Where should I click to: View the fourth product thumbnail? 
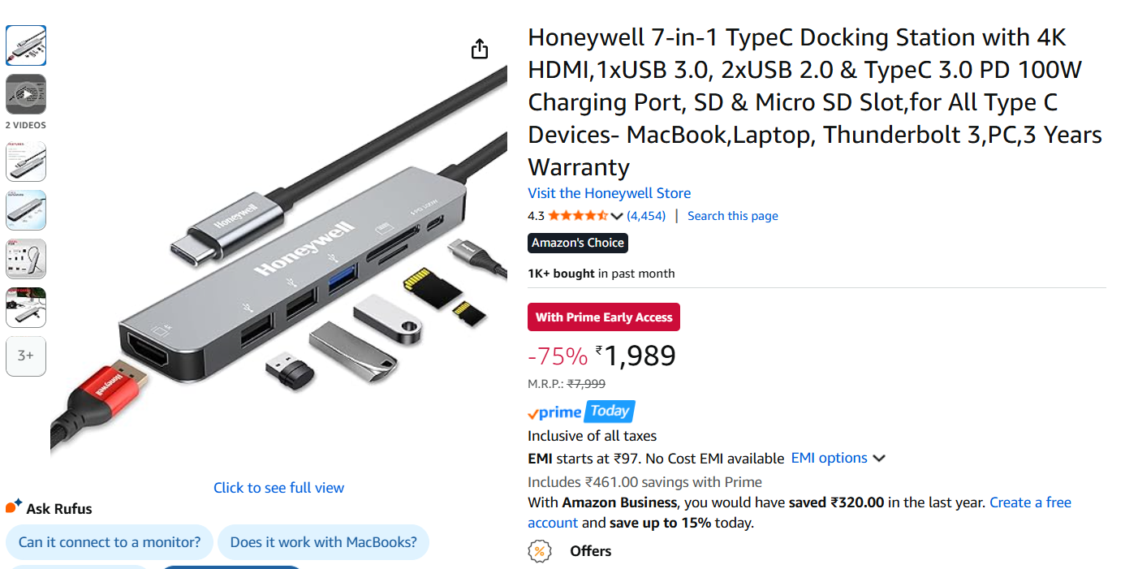point(26,210)
